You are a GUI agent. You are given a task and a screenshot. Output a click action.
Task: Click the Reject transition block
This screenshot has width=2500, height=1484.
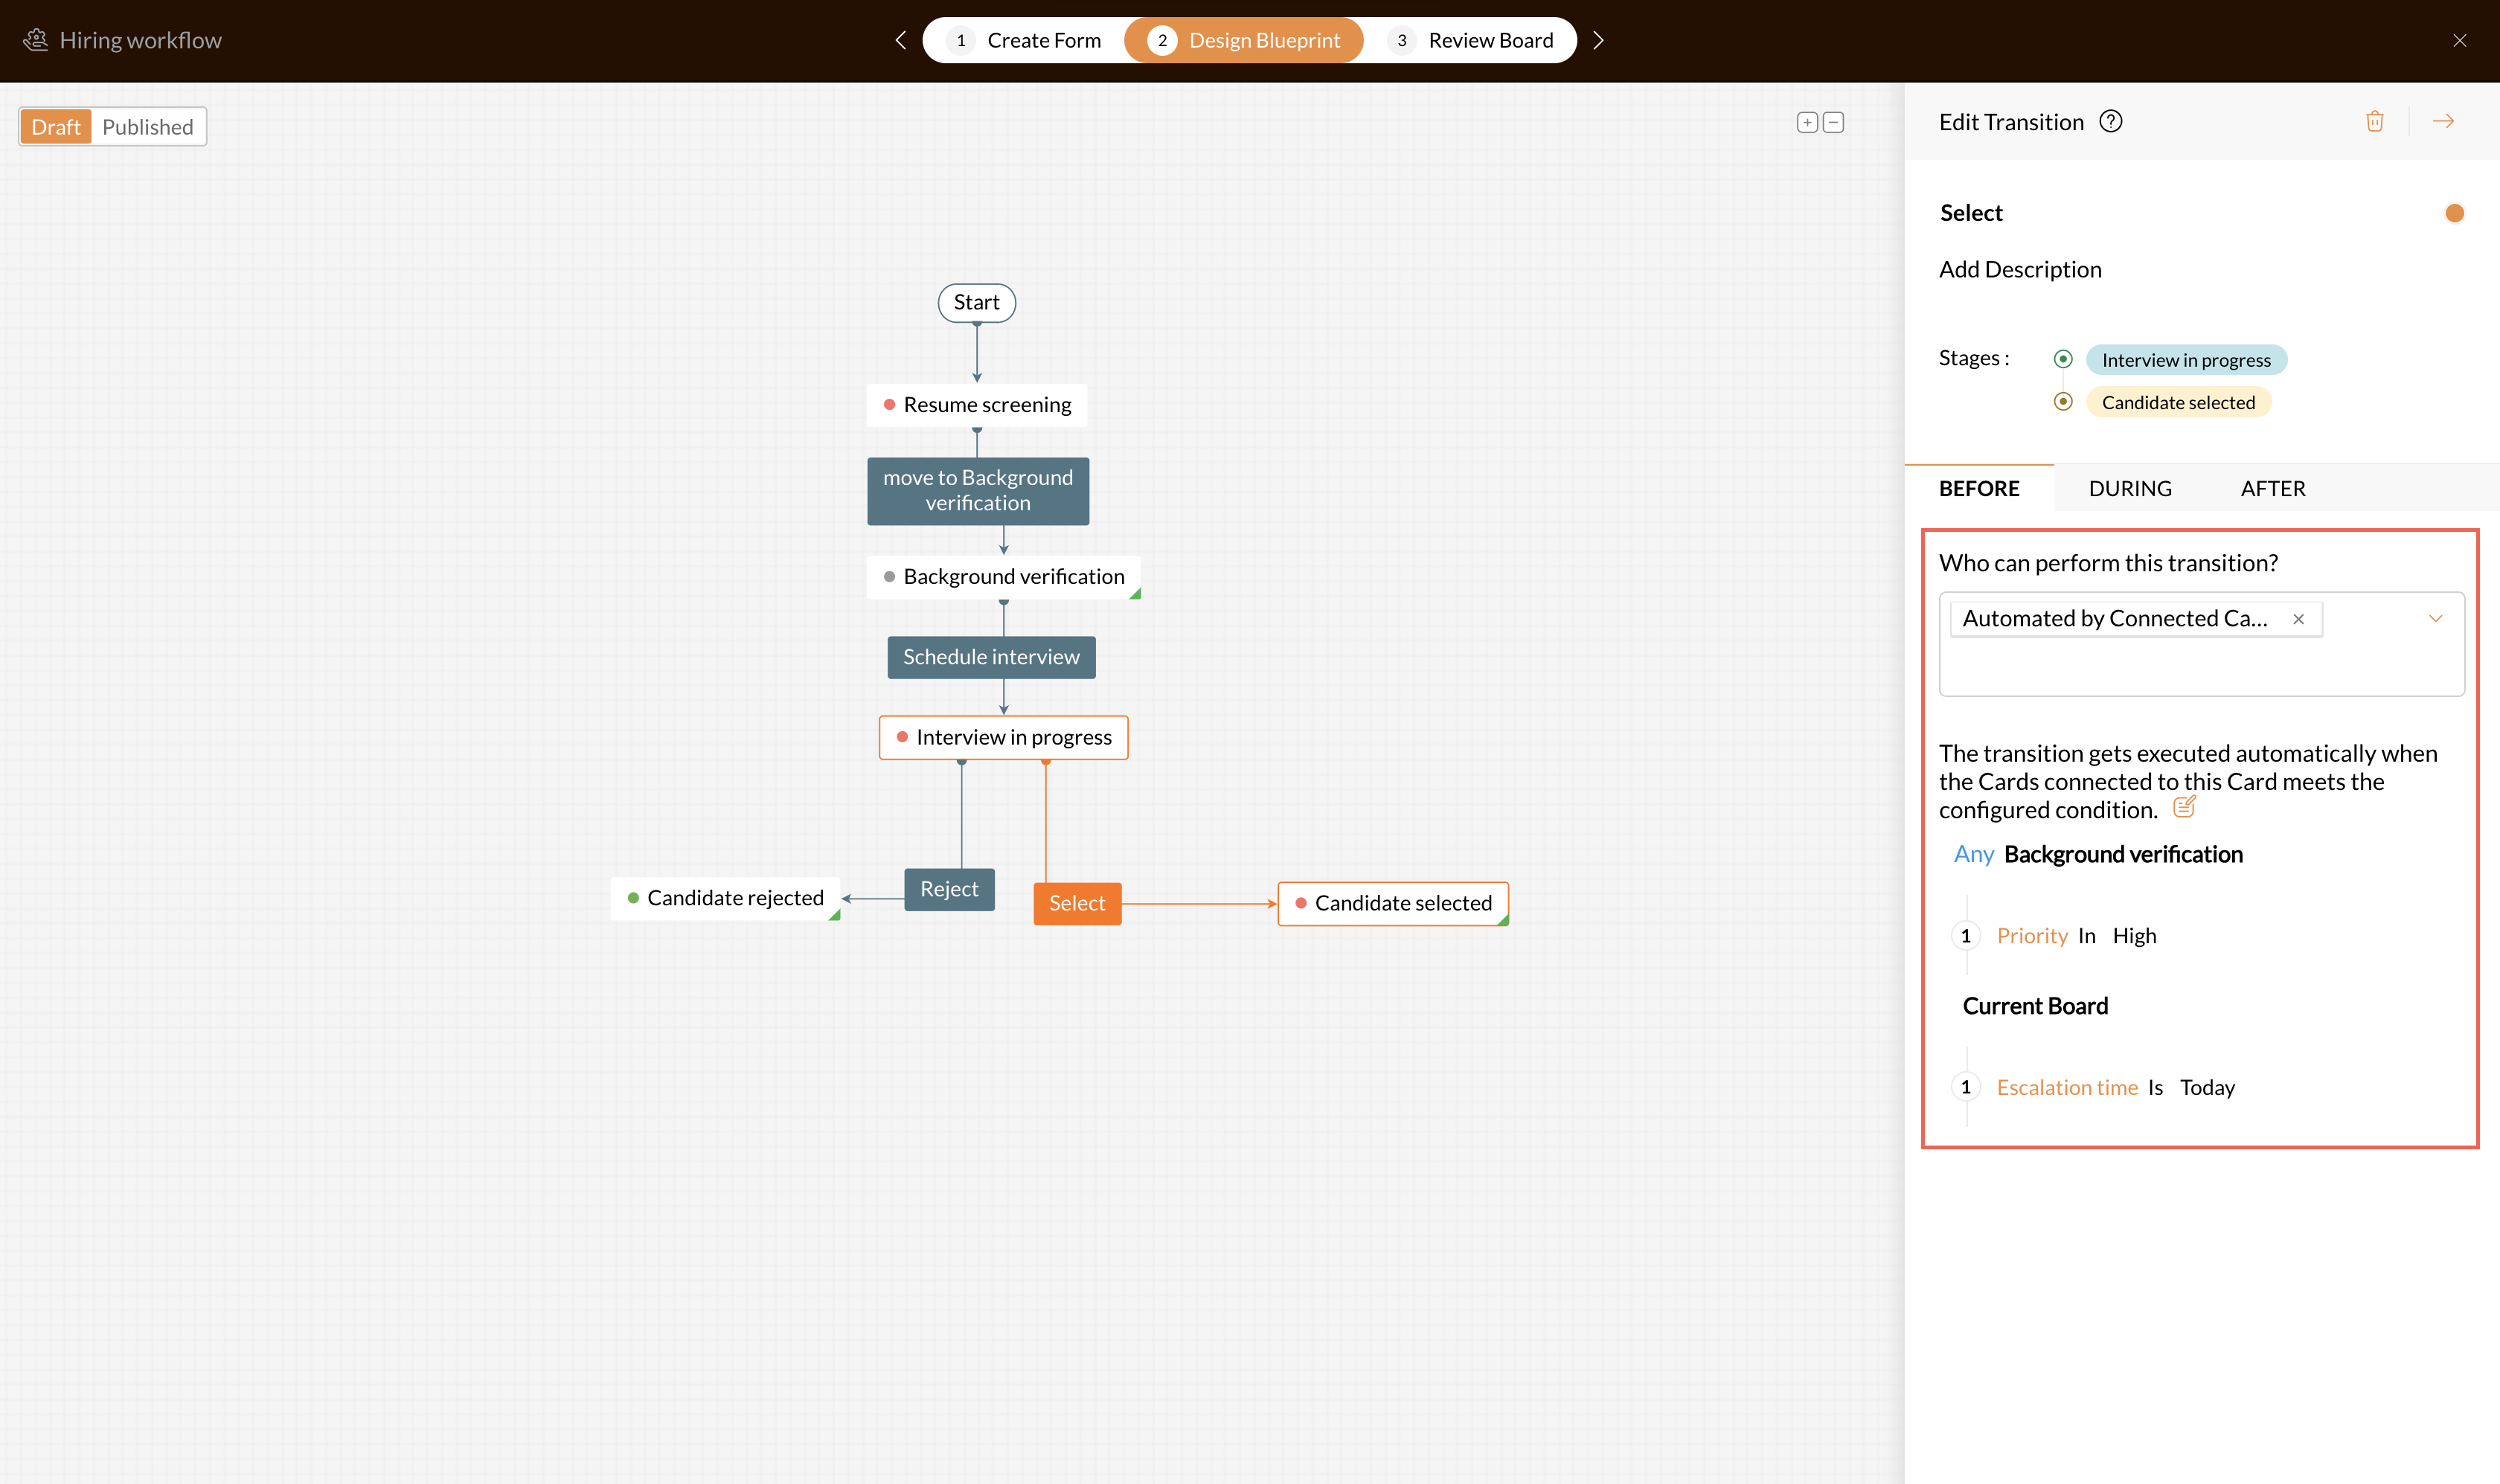pyautogui.click(x=949, y=889)
